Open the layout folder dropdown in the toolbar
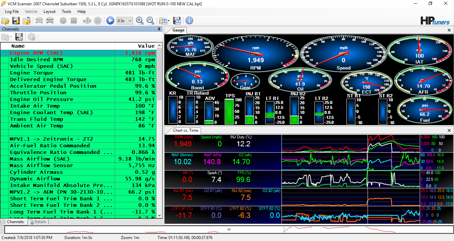This screenshot has height=241, width=454. pos(164,21)
